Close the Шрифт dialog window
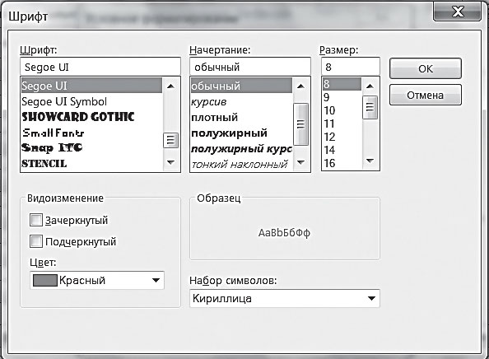The image size is (489, 359). point(457,12)
